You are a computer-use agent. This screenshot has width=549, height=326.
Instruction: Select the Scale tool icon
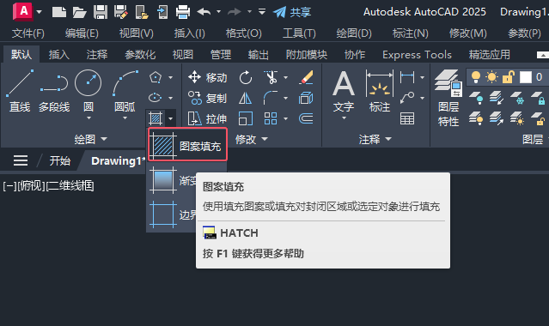click(x=245, y=119)
